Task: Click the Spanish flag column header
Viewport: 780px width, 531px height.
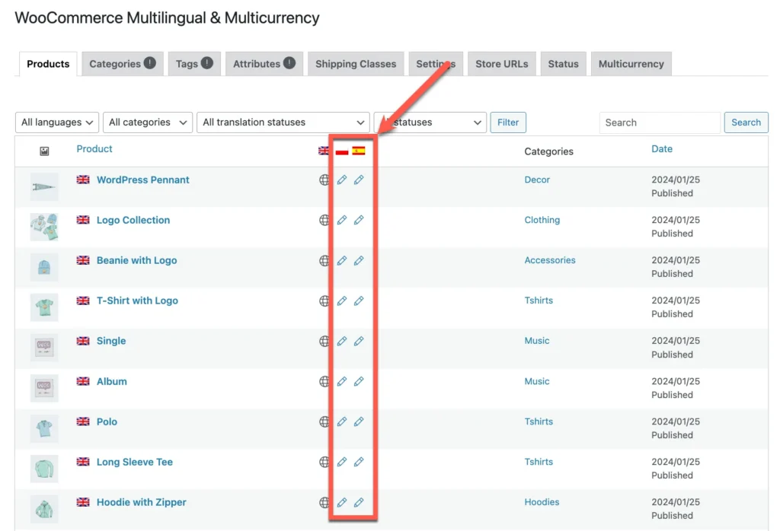Action: tap(359, 150)
